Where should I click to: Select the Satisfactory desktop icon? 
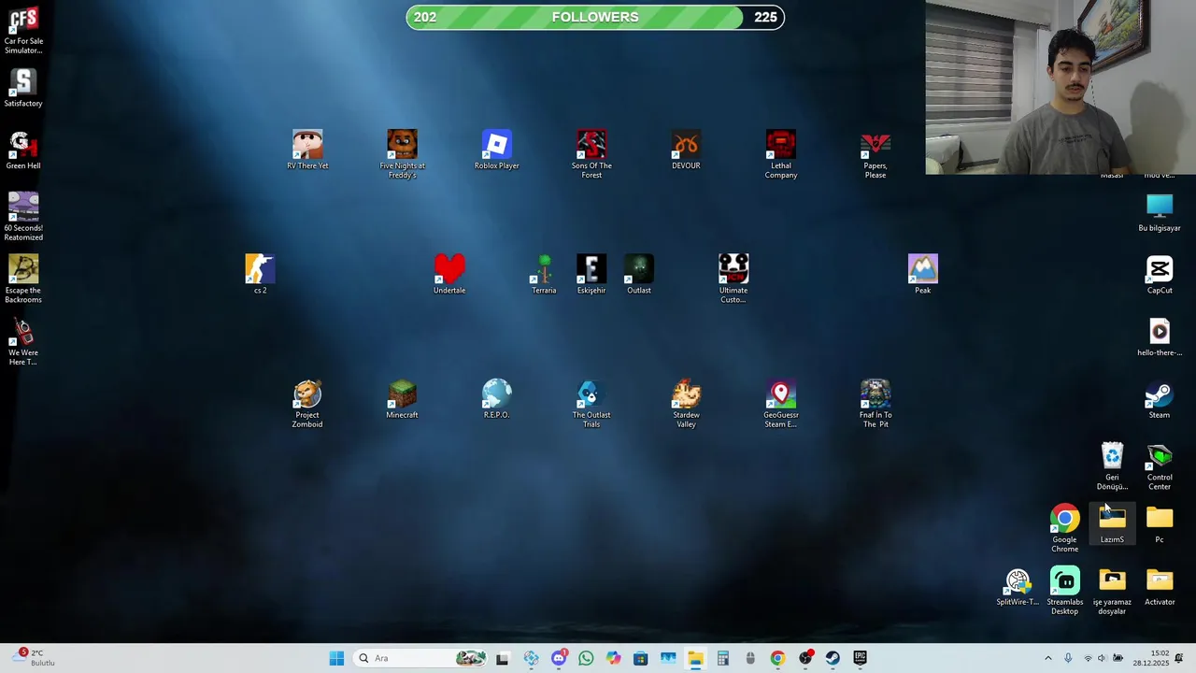[x=23, y=89]
